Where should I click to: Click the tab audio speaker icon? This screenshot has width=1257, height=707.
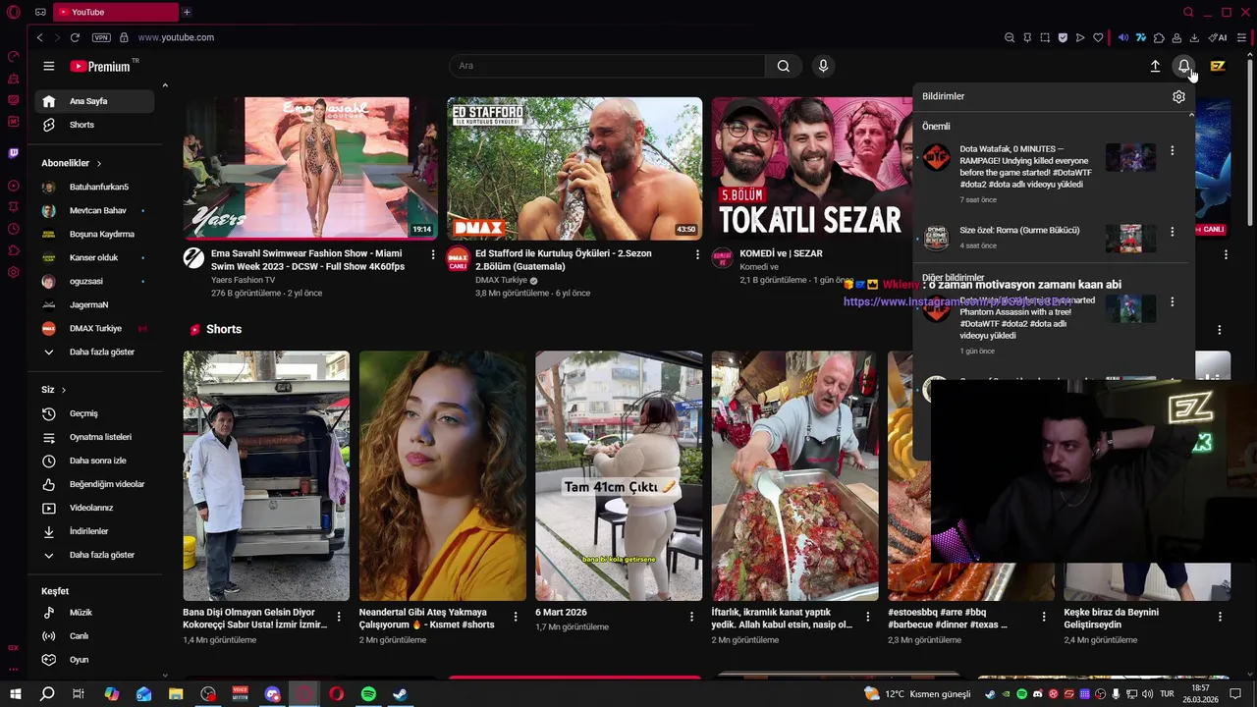pyautogui.click(x=1123, y=37)
